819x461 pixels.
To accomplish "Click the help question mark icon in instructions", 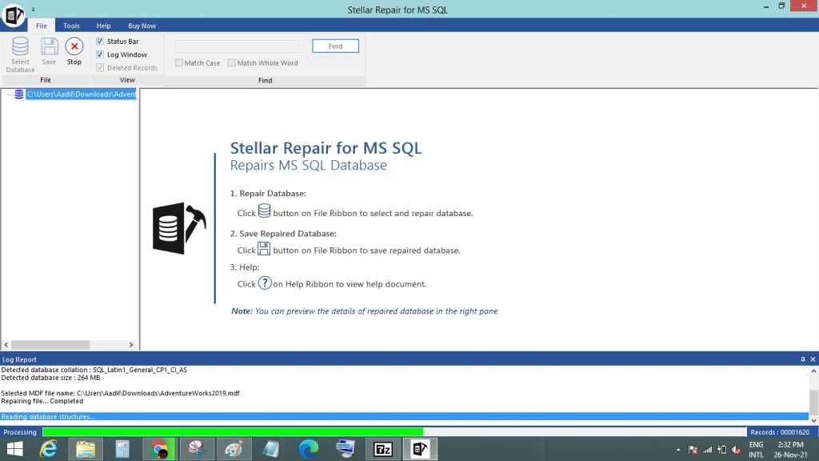I will 265,283.
